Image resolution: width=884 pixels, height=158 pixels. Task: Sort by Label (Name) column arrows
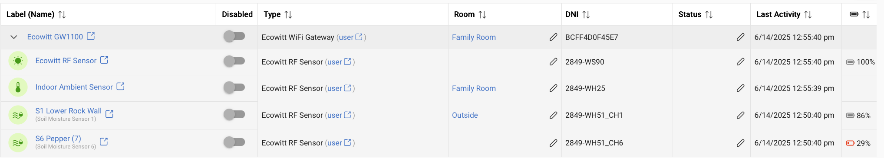coord(62,14)
